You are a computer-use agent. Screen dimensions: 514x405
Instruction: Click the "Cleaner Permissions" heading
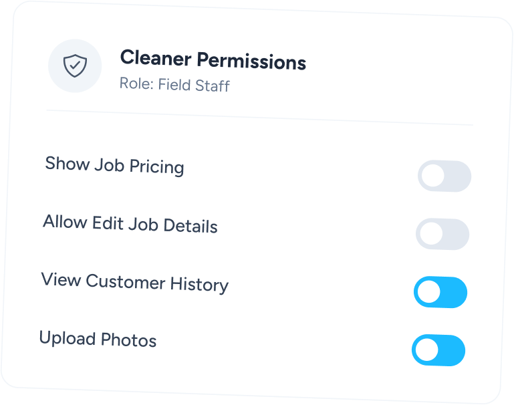click(213, 60)
